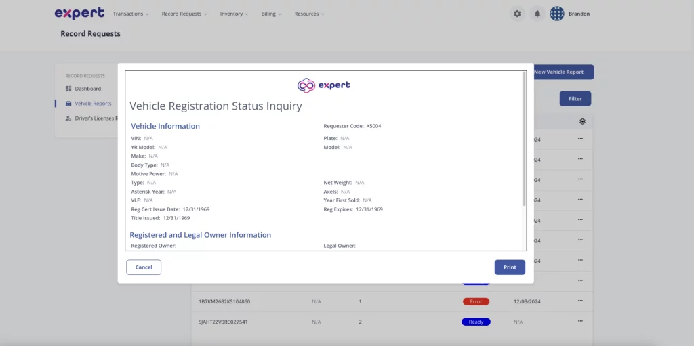Open more options for 1B7KM2682KS104860 row
Image resolution: width=694 pixels, height=346 pixels.
(x=580, y=301)
